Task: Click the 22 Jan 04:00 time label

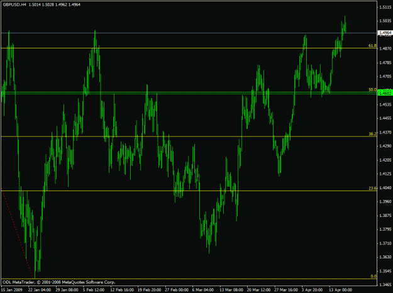Action: point(40,290)
